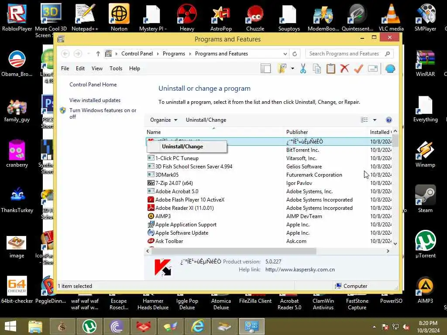The image size is (447, 335).
Task: Click the orange checkmark Properties icon
Action: click(358, 68)
